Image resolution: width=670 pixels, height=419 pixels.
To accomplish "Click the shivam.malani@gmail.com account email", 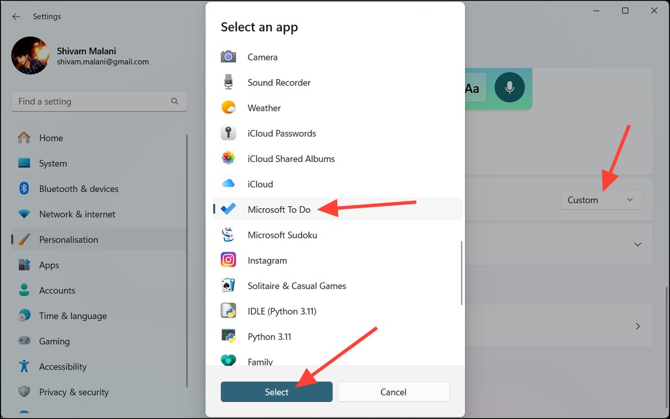I will click(103, 62).
